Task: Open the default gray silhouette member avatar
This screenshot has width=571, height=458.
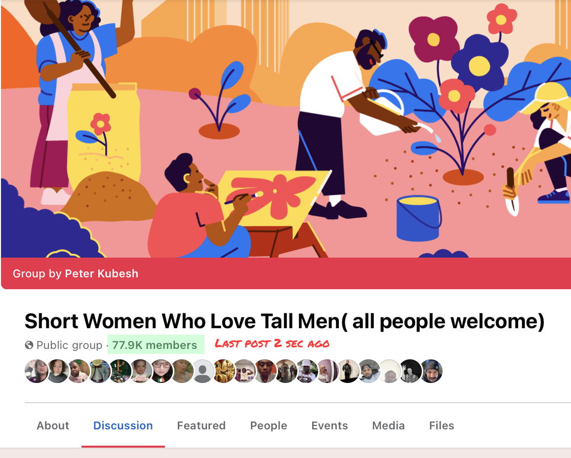Action: click(203, 371)
